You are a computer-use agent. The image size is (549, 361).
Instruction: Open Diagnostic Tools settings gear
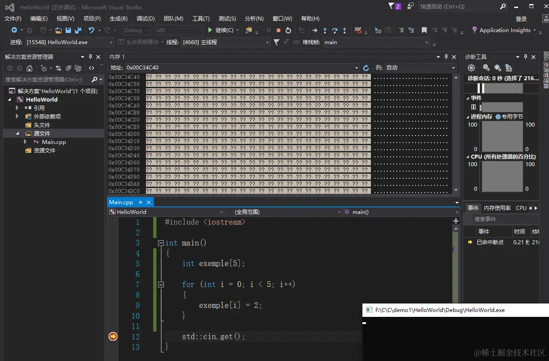pos(471,68)
